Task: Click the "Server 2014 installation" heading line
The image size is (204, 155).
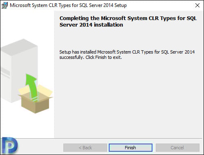Action: (x=91, y=25)
